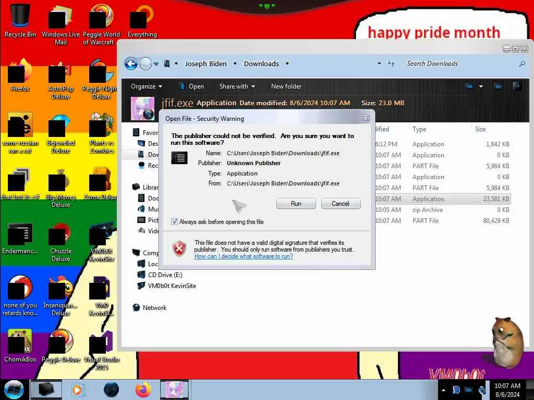Open Chuzzle Deluxe desktop icon
The image size is (534, 400).
(x=60, y=242)
